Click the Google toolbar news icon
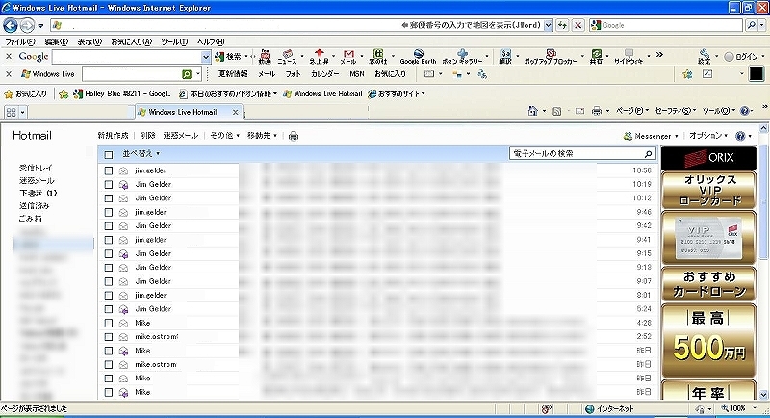The height and width of the screenshot is (418, 770). click(x=287, y=57)
